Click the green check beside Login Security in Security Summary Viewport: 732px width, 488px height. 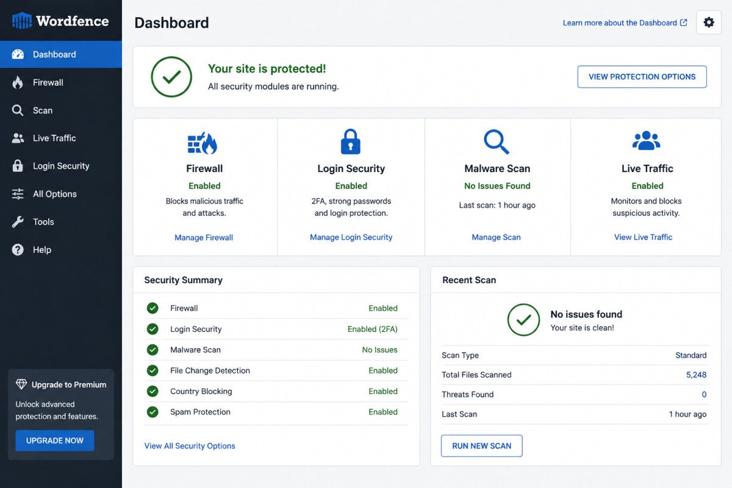click(152, 329)
